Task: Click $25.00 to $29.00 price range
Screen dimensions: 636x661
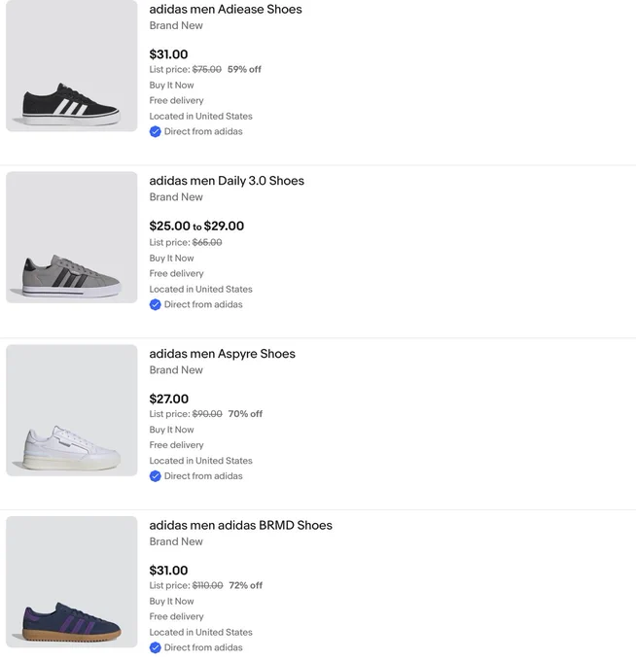Action: click(196, 226)
